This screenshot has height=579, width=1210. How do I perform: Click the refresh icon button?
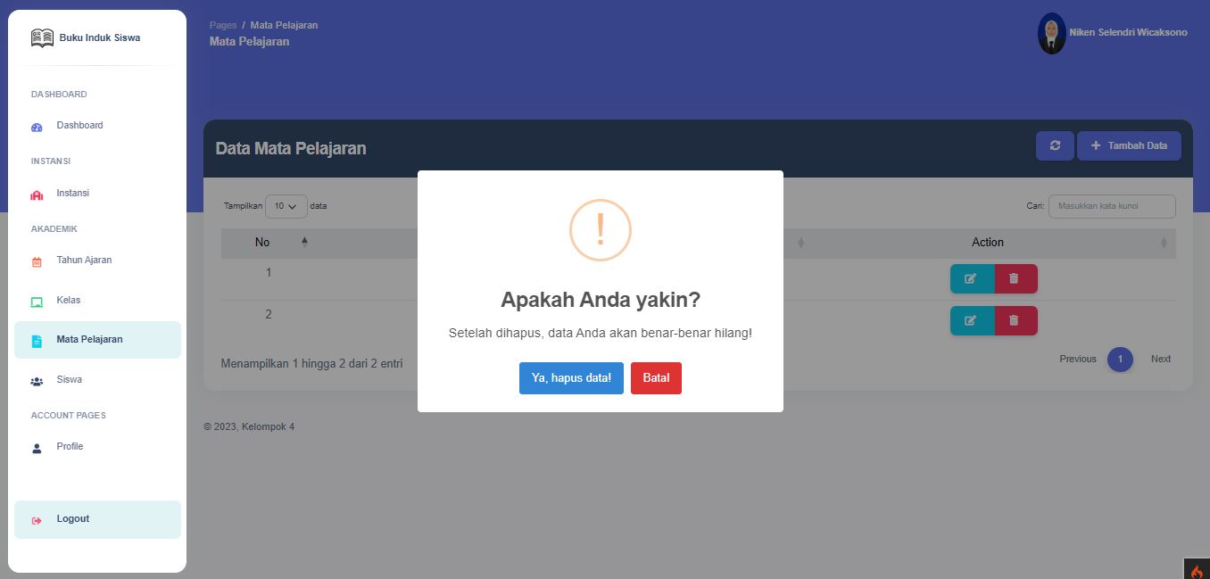[1055, 146]
